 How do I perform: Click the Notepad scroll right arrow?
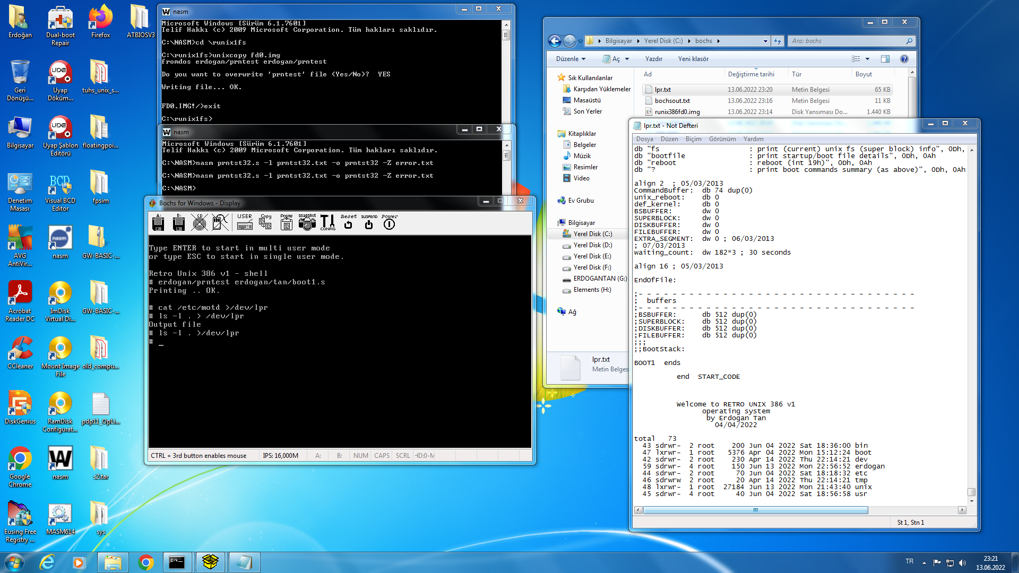pos(962,510)
